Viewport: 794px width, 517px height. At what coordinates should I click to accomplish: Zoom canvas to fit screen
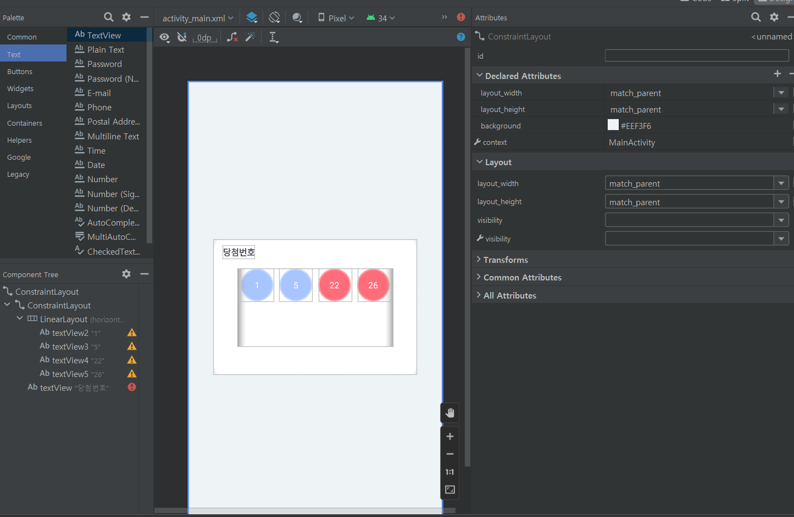(x=450, y=490)
